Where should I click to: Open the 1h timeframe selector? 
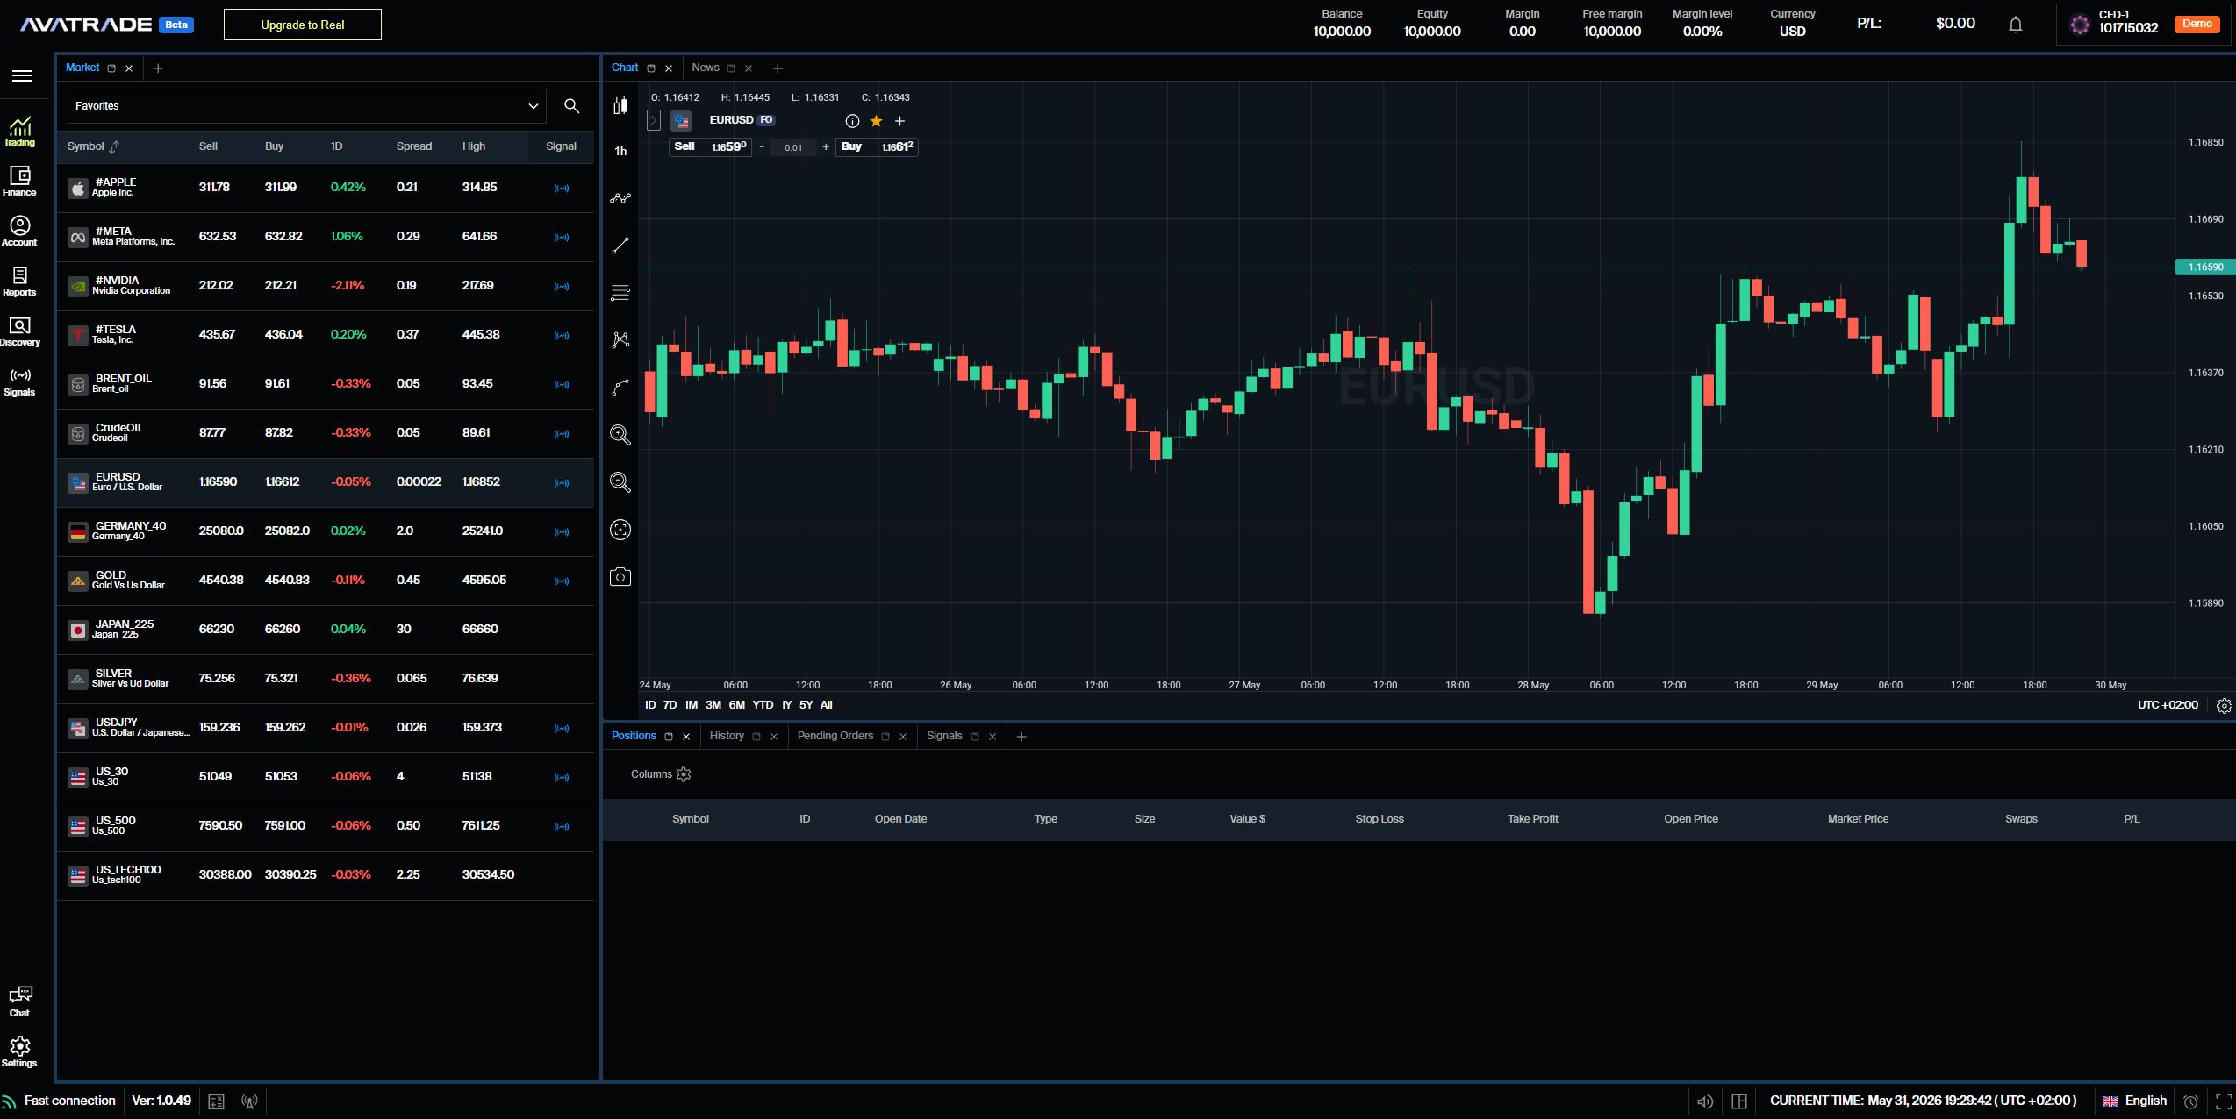620,151
